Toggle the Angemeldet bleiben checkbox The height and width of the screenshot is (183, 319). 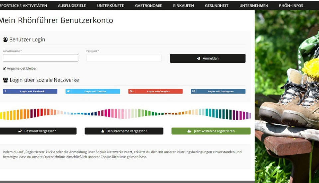click(x=4, y=68)
